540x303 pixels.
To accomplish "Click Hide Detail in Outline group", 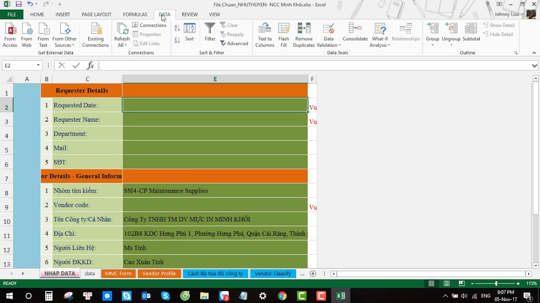I will coord(498,35).
